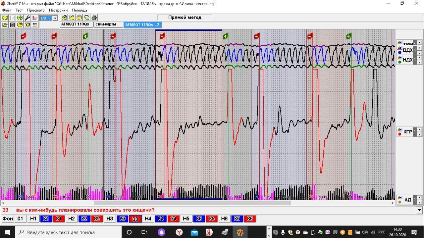
Task: Click the yellow comment icon in lower toolbar row
Action: (20, 25)
